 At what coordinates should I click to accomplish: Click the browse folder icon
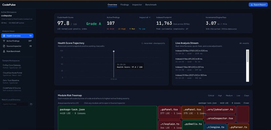click(x=31, y=104)
